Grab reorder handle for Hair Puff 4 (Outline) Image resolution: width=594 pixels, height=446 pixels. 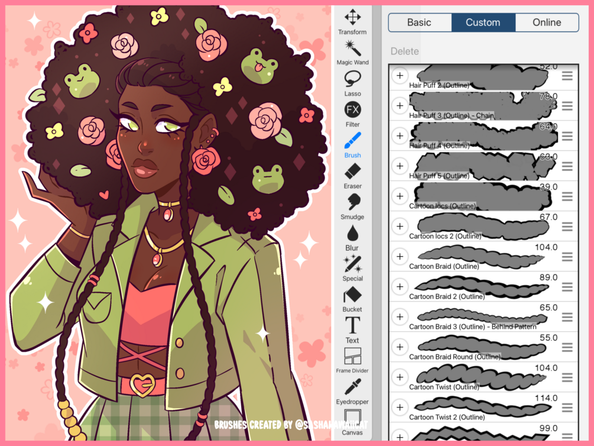567,136
